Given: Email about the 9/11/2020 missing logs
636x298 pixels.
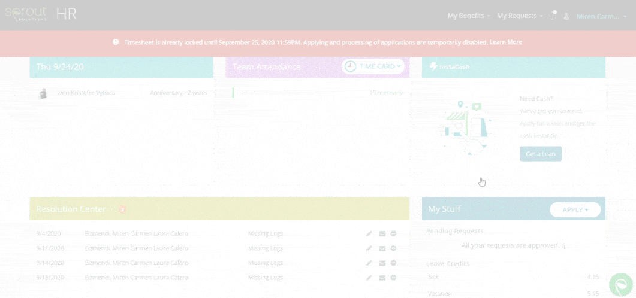Looking at the screenshot, I should (x=382, y=248).
